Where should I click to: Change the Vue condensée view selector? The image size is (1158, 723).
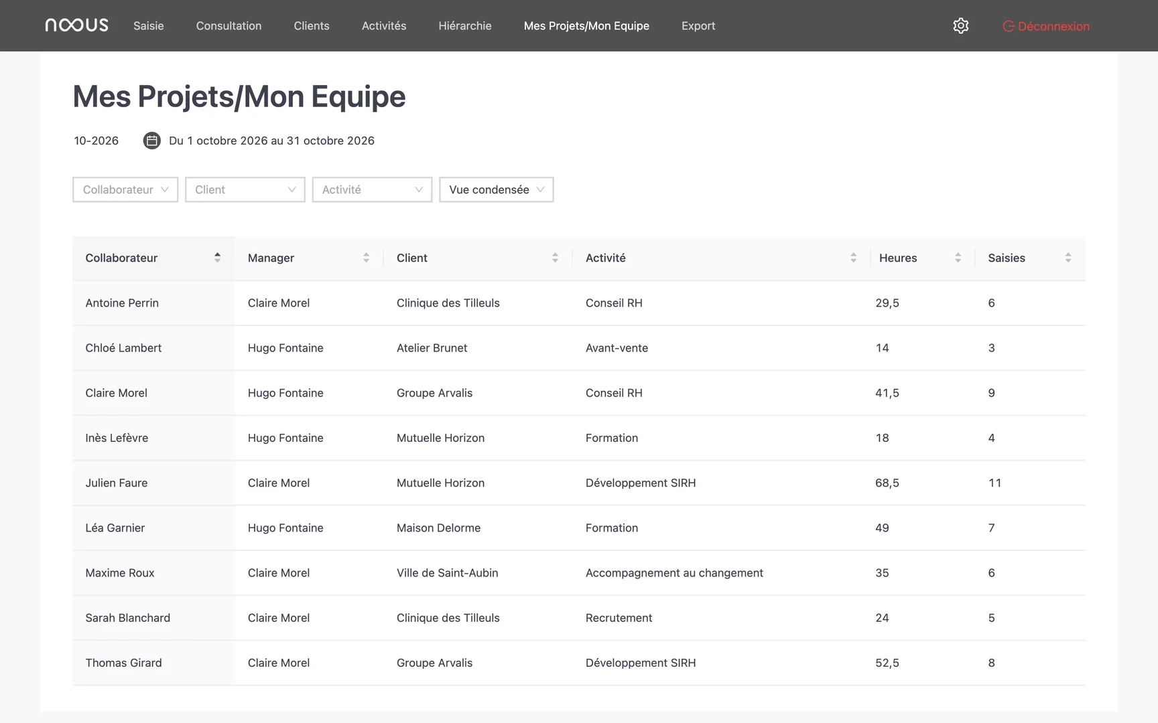pos(497,189)
